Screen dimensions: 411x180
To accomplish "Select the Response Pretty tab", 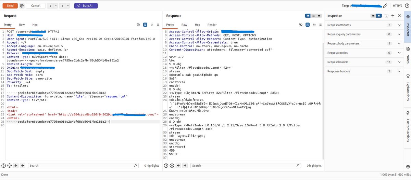I will pyautogui.click(x=170, y=25).
